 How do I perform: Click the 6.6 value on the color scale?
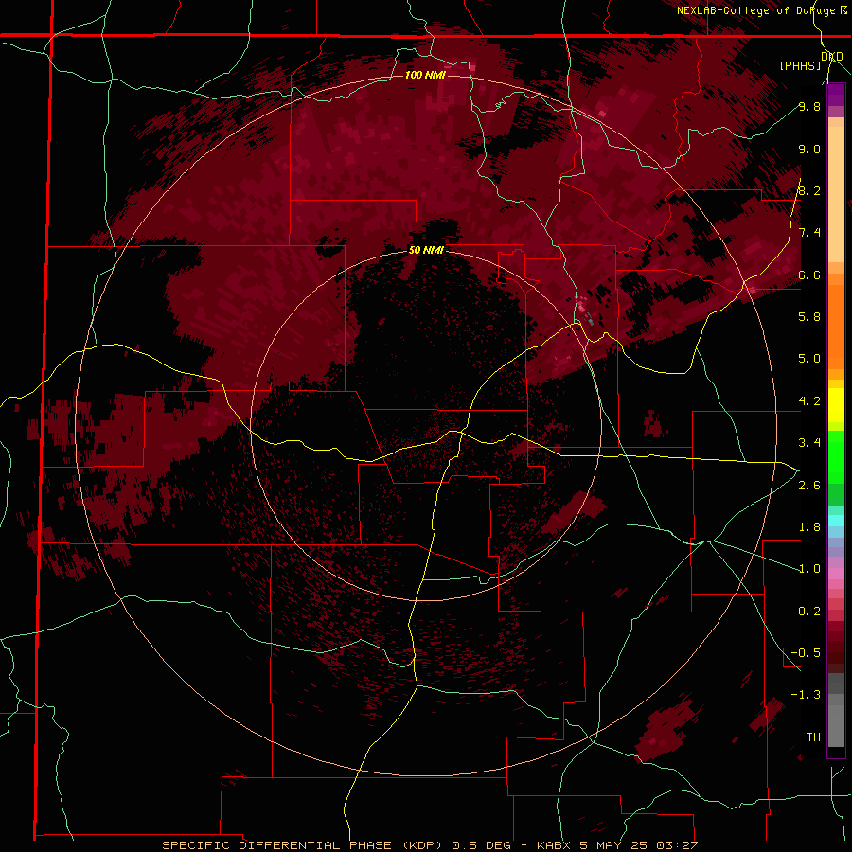point(809,275)
